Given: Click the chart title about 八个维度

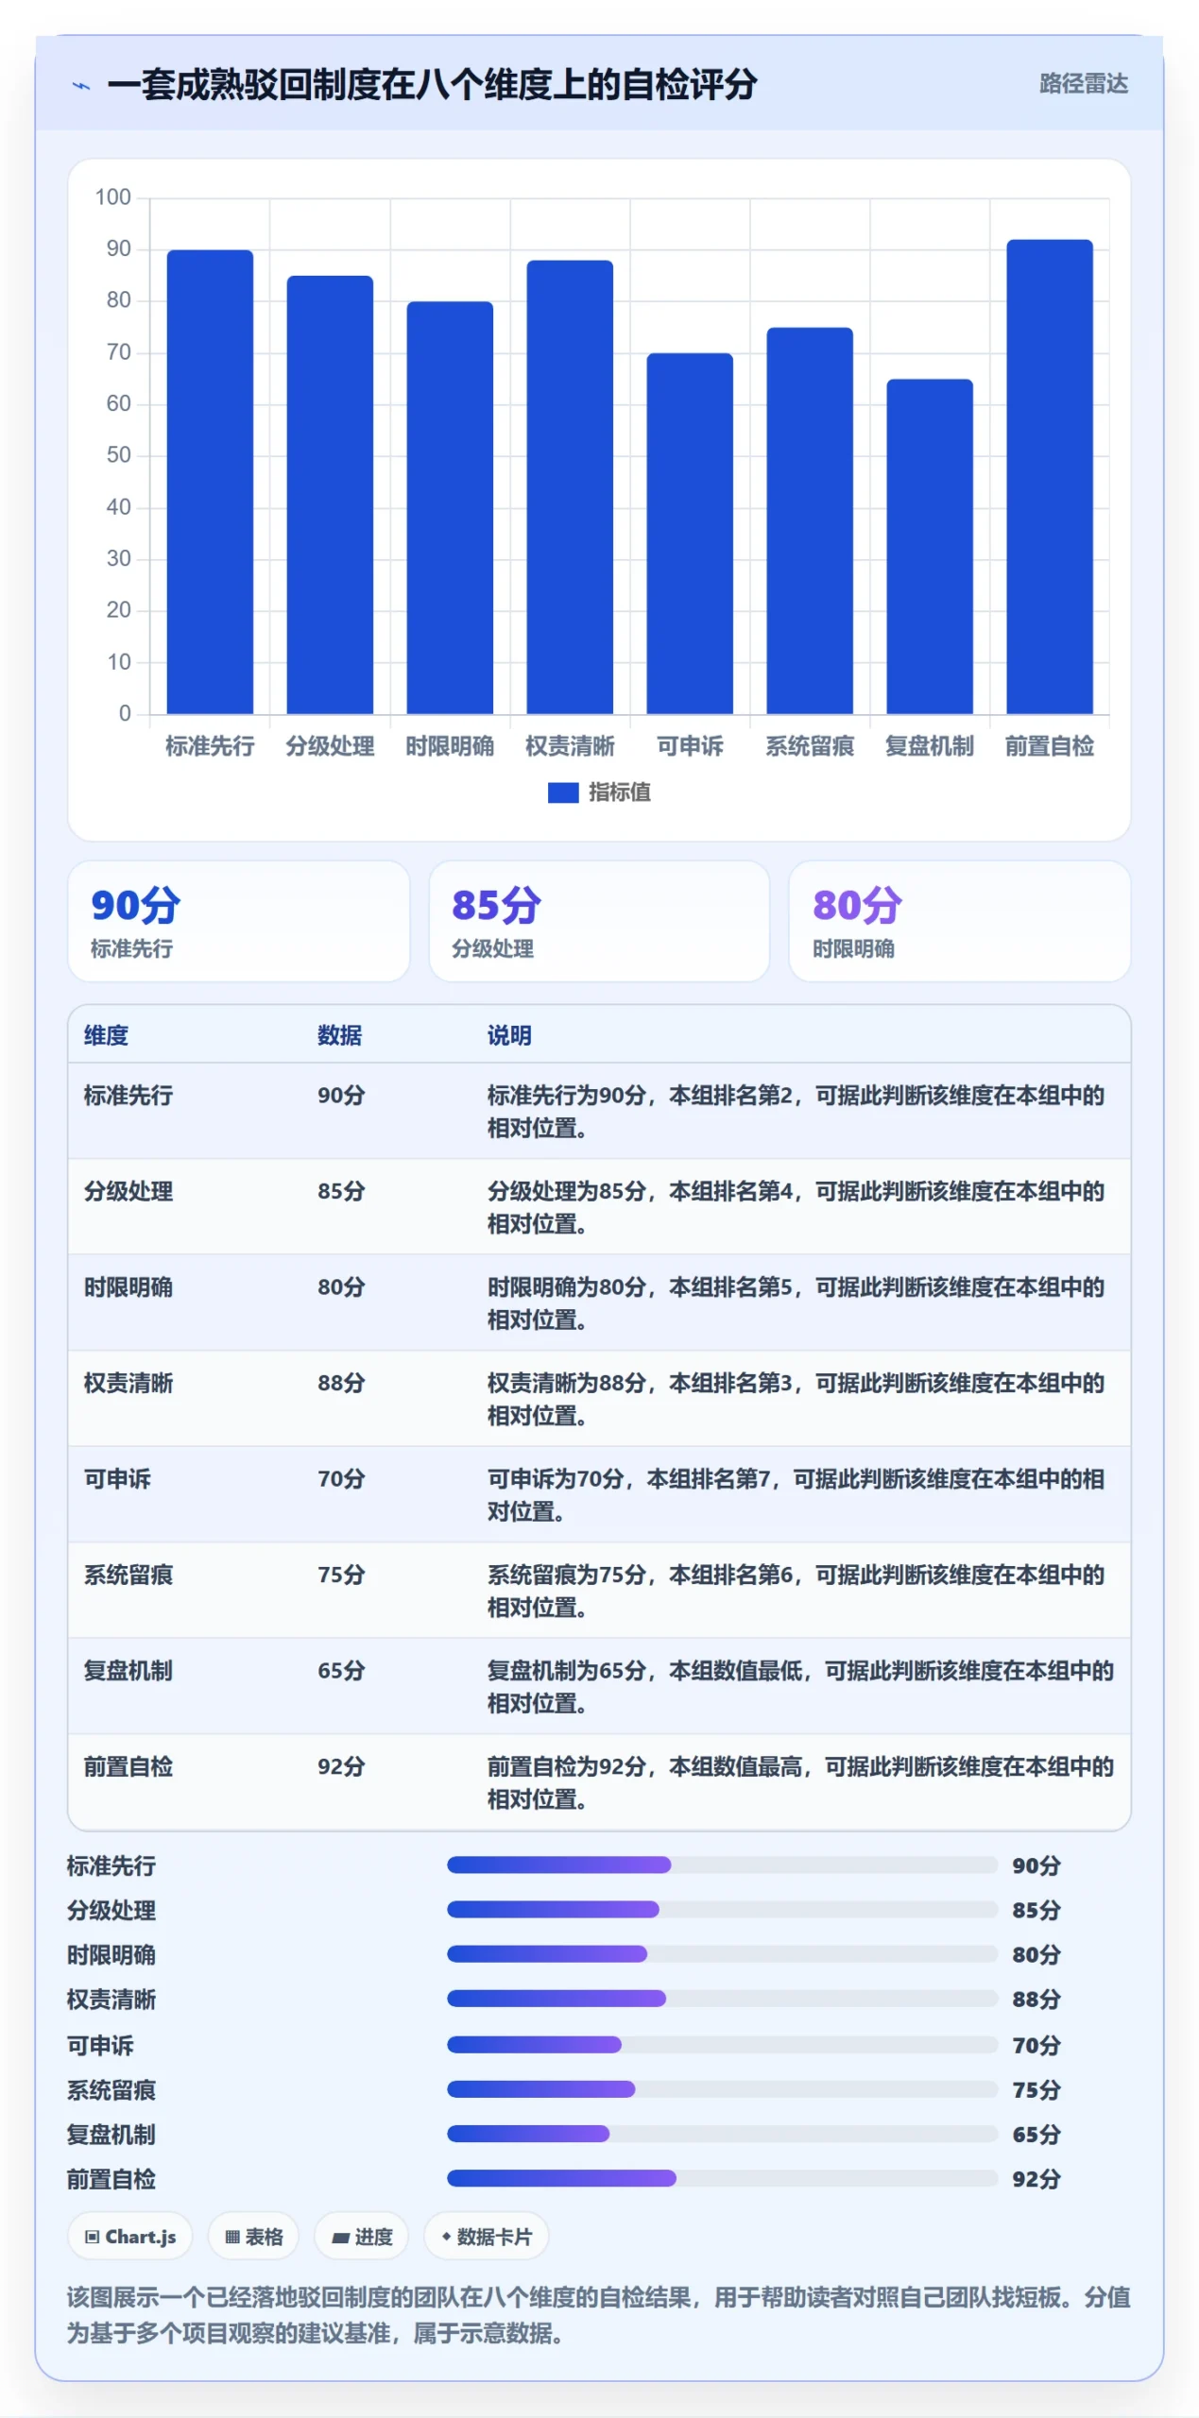Looking at the screenshot, I should click(432, 85).
